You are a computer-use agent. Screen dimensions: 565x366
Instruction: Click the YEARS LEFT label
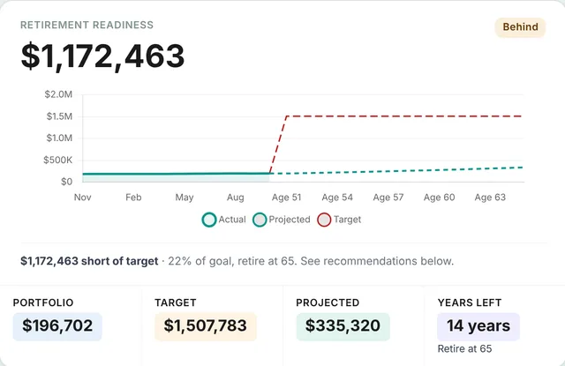[x=470, y=303]
